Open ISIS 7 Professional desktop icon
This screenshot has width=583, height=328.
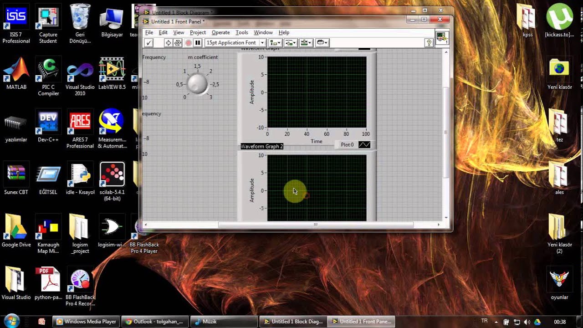pyautogui.click(x=16, y=25)
